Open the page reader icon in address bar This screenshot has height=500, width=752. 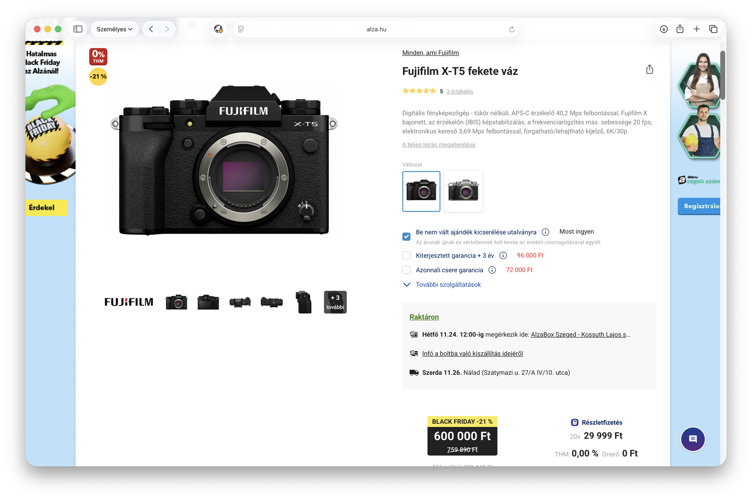coord(241,29)
